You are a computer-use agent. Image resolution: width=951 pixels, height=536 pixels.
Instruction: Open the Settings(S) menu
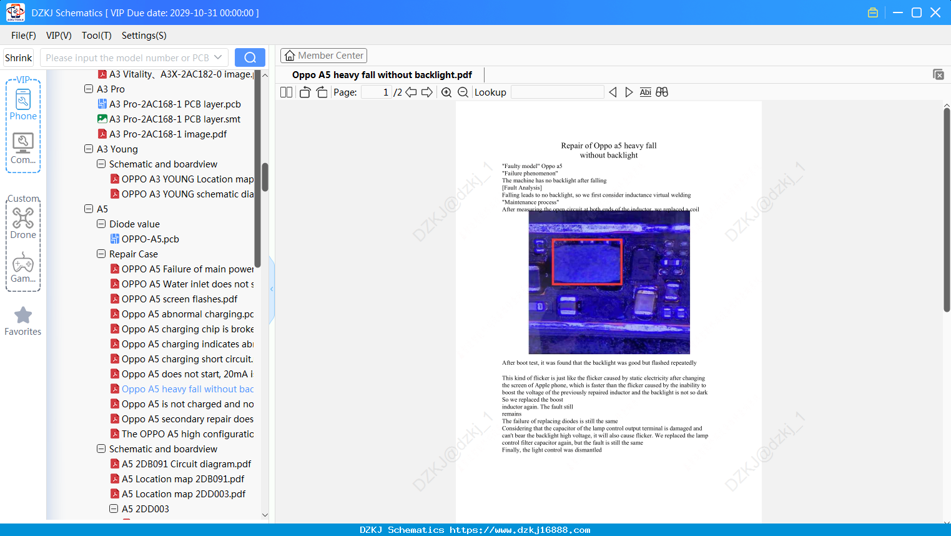click(144, 36)
